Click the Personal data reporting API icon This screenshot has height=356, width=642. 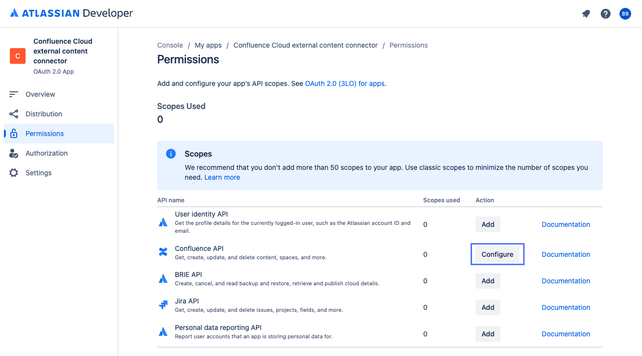point(163,332)
